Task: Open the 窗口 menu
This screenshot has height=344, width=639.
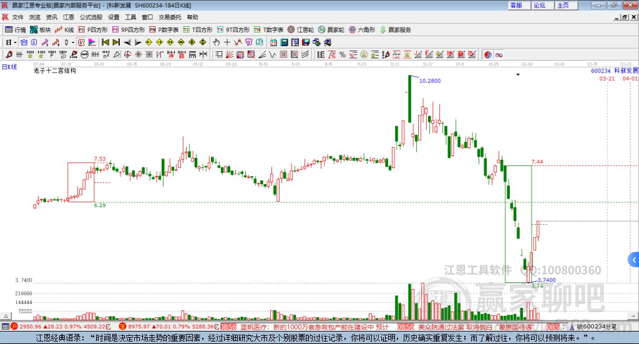Action: 147,17
